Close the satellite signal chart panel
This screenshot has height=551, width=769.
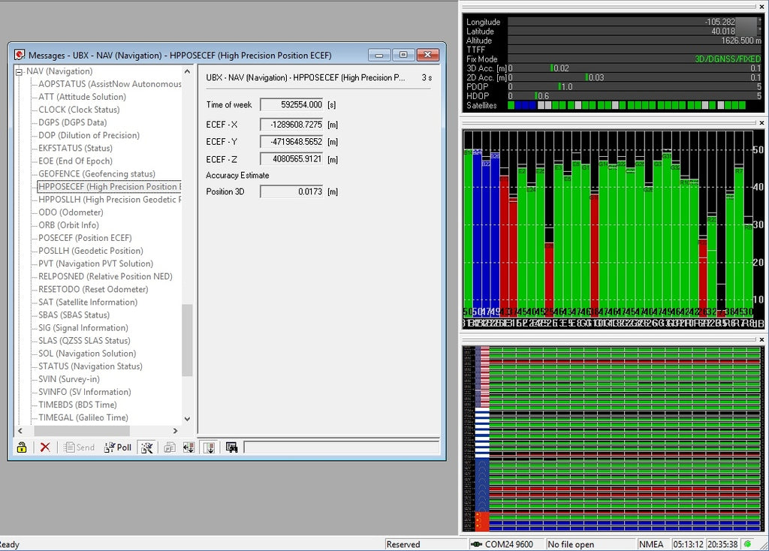761,122
